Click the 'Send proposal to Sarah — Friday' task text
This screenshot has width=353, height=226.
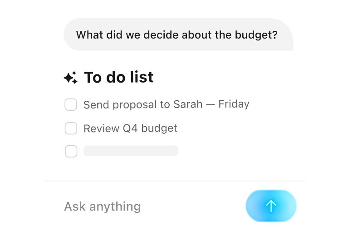pos(166,104)
